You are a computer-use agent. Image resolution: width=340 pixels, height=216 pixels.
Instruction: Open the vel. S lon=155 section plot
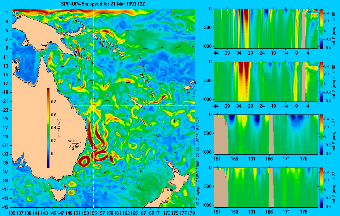pos(266,81)
